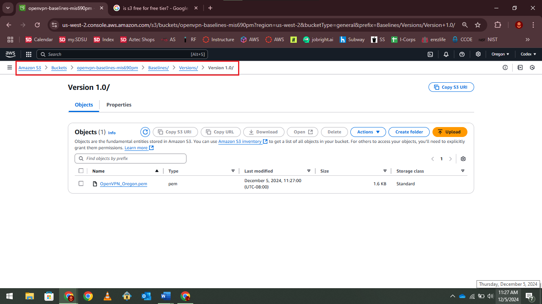Switch to the Objects tab
The image size is (542, 304).
[x=84, y=105]
